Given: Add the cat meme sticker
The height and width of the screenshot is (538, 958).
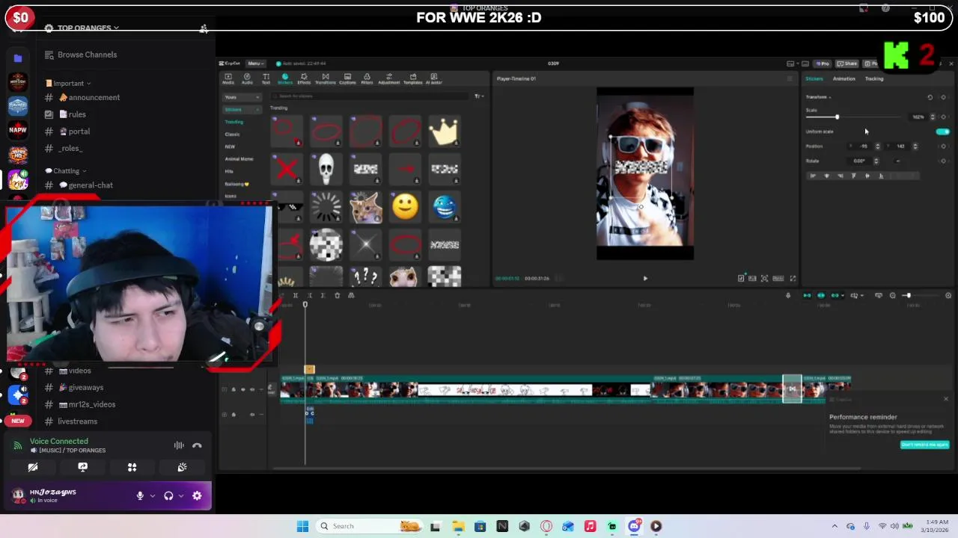Looking at the screenshot, I should (x=365, y=207).
